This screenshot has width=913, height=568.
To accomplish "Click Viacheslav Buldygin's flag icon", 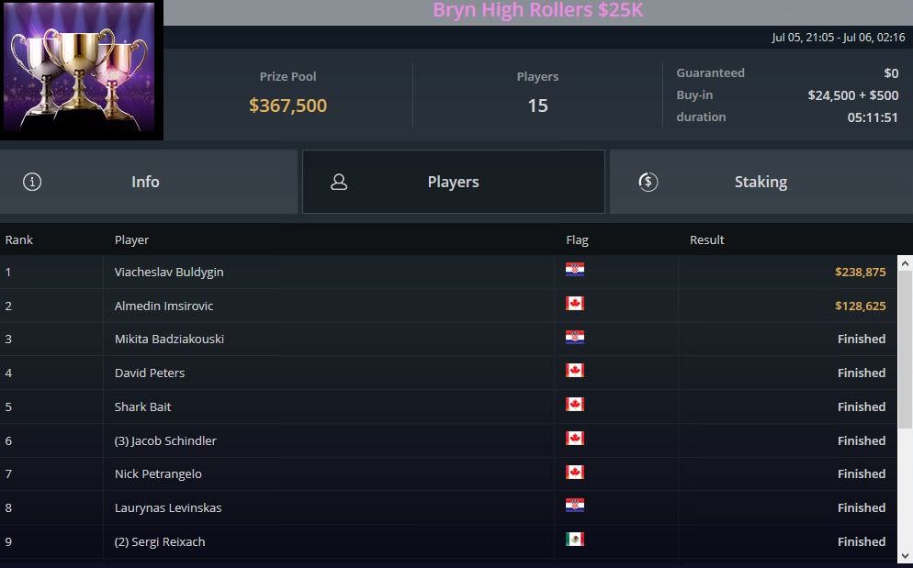I will pyautogui.click(x=575, y=270).
